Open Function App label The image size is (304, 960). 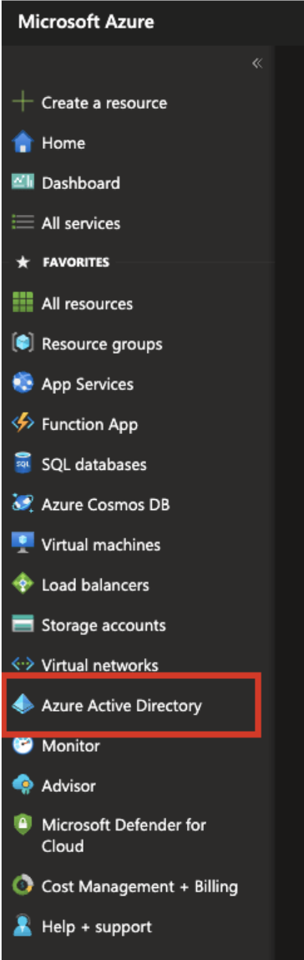pos(90,425)
